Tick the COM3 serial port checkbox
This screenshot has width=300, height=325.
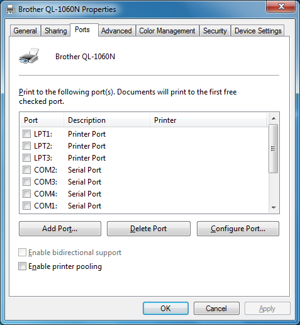[26, 181]
